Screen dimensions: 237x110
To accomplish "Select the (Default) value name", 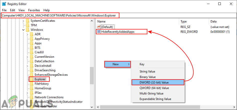I will click(107, 27).
